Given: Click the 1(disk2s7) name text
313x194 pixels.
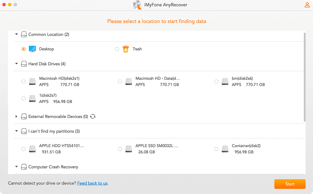Looking at the screenshot, I should [x=48, y=95].
